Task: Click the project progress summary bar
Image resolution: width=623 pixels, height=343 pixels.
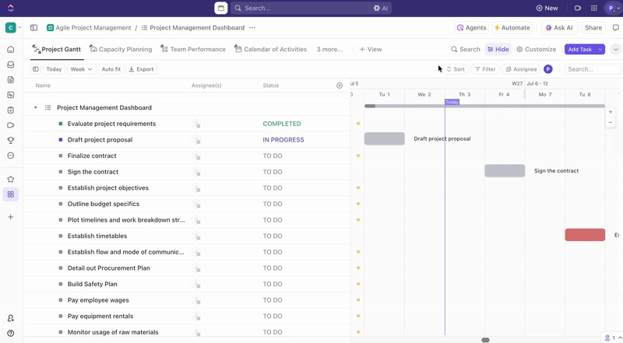Action: [x=484, y=106]
